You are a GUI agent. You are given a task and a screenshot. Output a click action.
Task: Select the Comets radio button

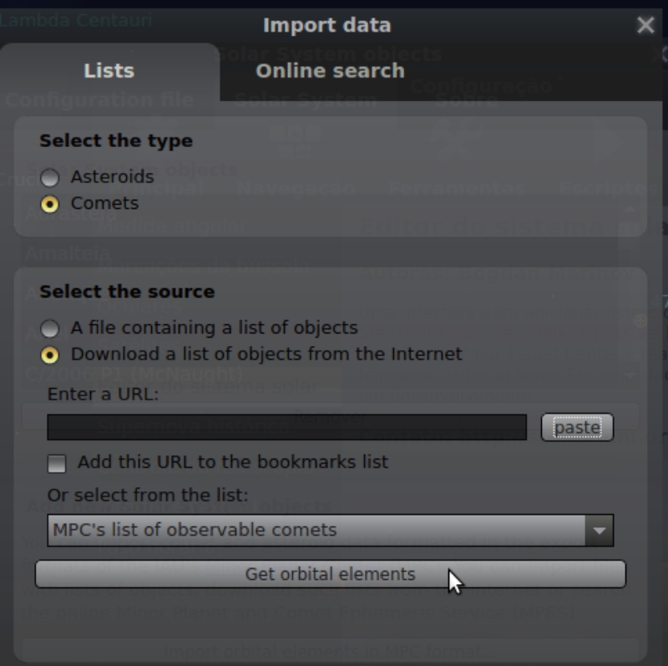[50, 204]
